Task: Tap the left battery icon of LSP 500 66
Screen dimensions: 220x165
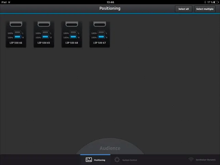Action: click(x=17, y=33)
